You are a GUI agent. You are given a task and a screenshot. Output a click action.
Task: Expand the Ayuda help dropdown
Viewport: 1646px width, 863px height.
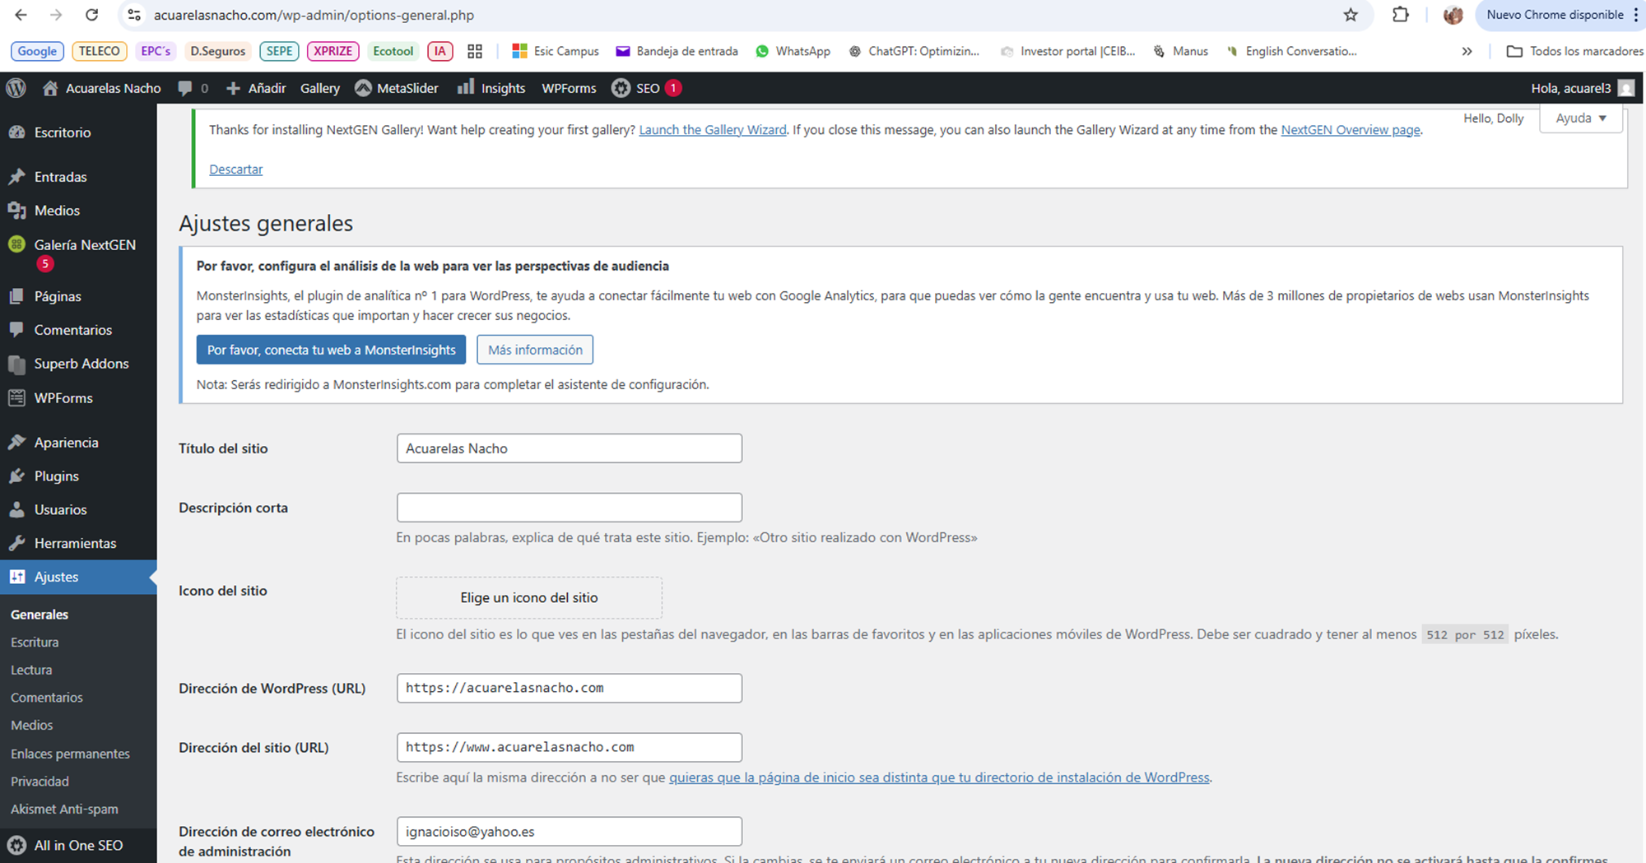coord(1581,118)
